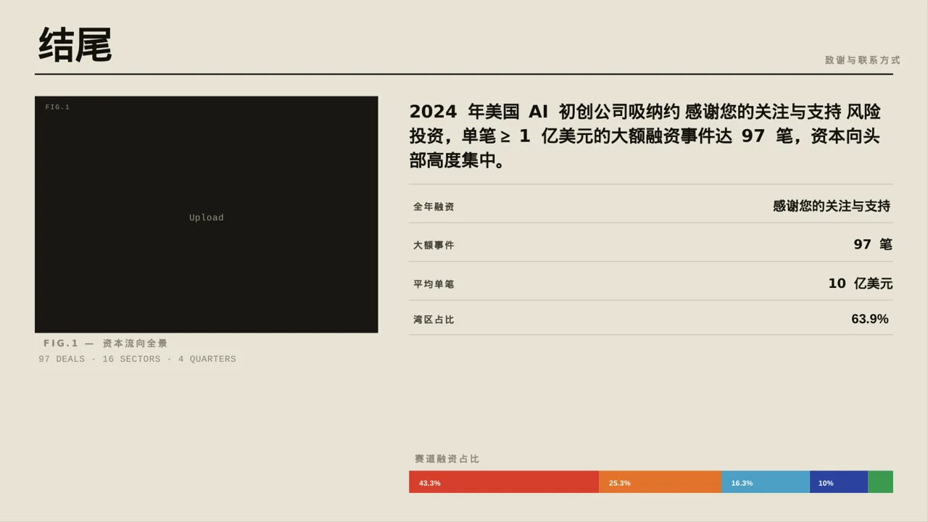Select the 平均单笔 row label
928x522 pixels.
click(434, 283)
